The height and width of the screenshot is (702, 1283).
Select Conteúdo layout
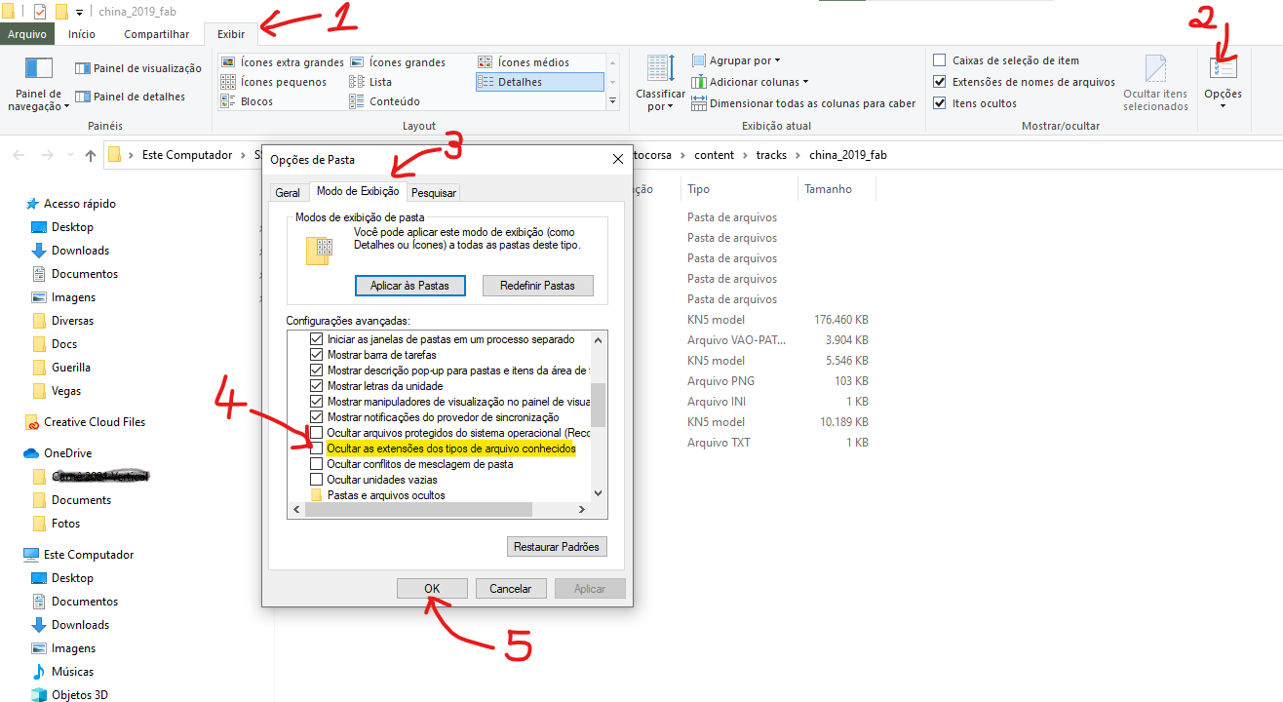[384, 101]
